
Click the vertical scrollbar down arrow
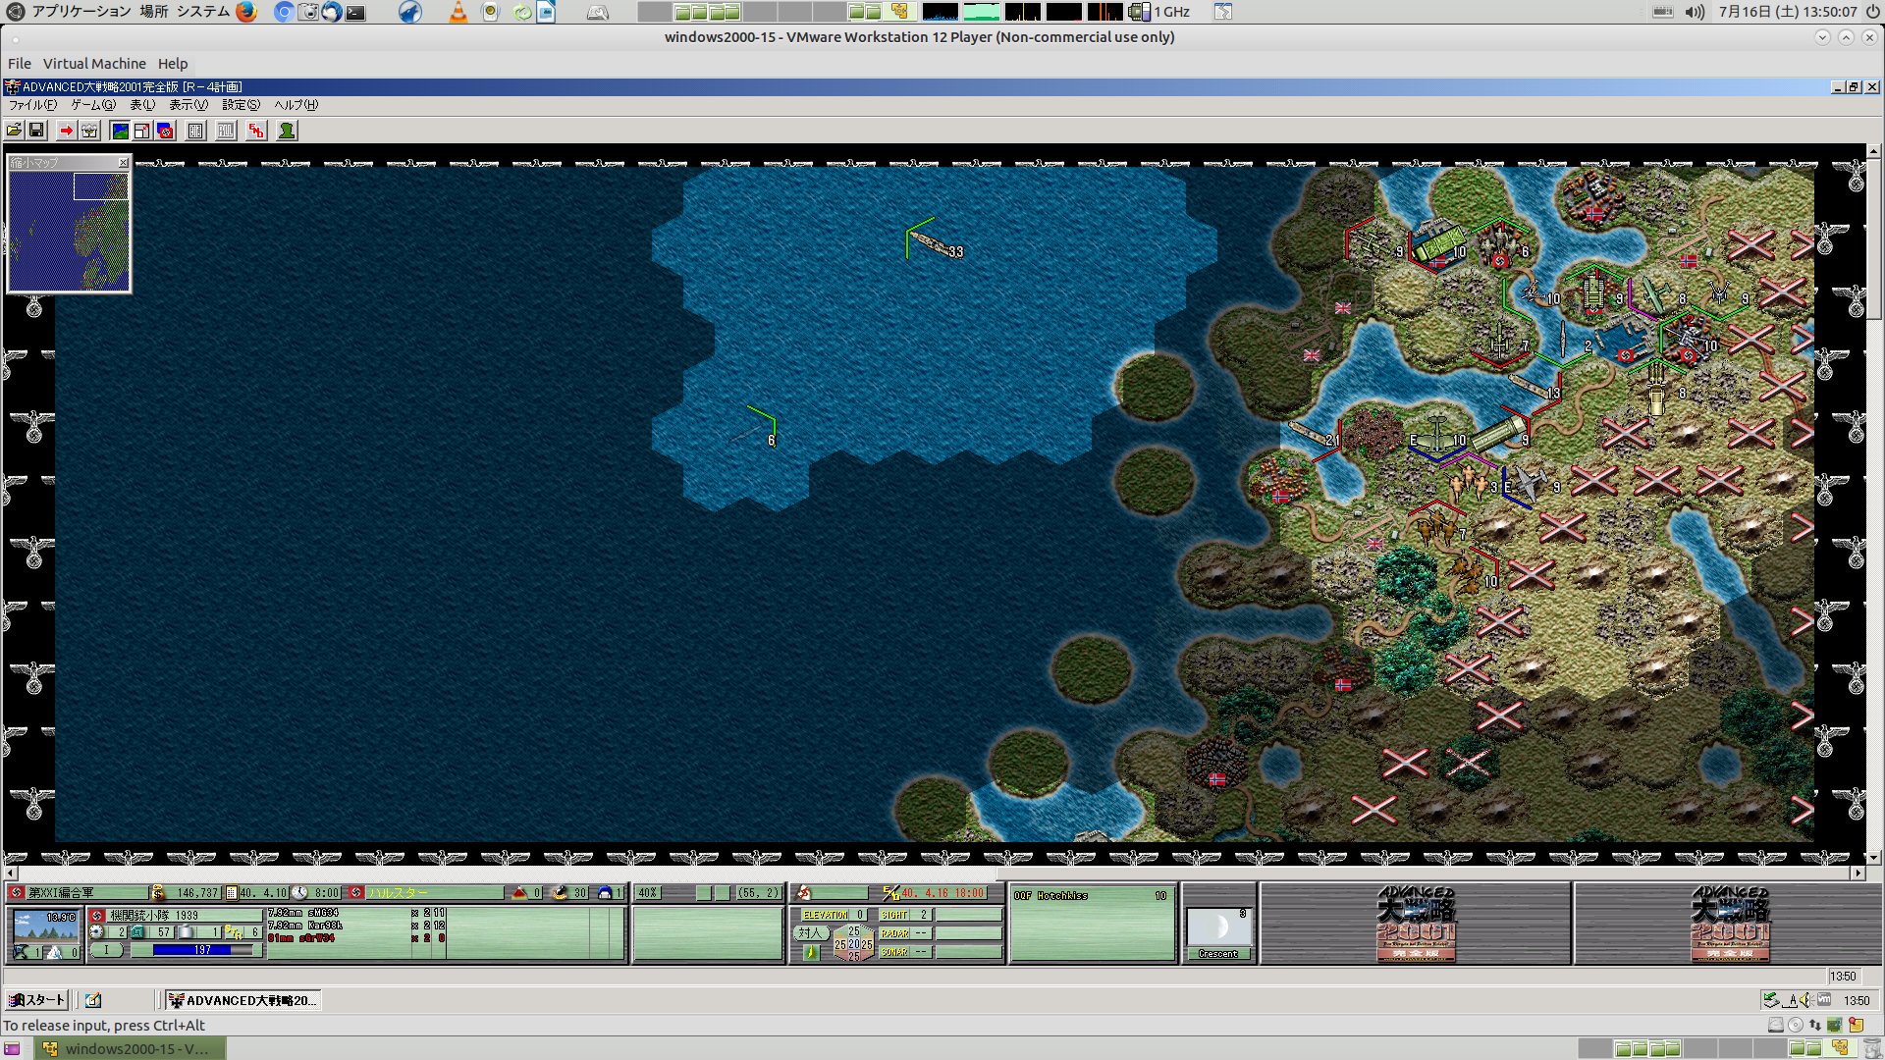tap(1874, 858)
